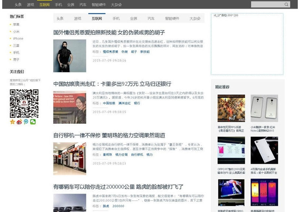The width and height of the screenshot is (300, 212).
Task: Open the Tencent Weibo icon
Action: (x=26, y=122)
